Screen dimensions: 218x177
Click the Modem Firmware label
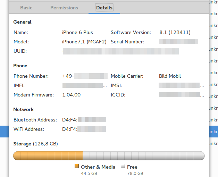tap(34, 95)
